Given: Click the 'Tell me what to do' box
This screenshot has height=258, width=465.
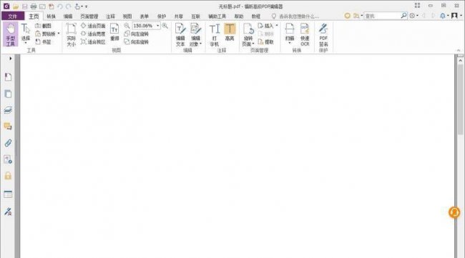Looking at the screenshot, I should point(299,16).
